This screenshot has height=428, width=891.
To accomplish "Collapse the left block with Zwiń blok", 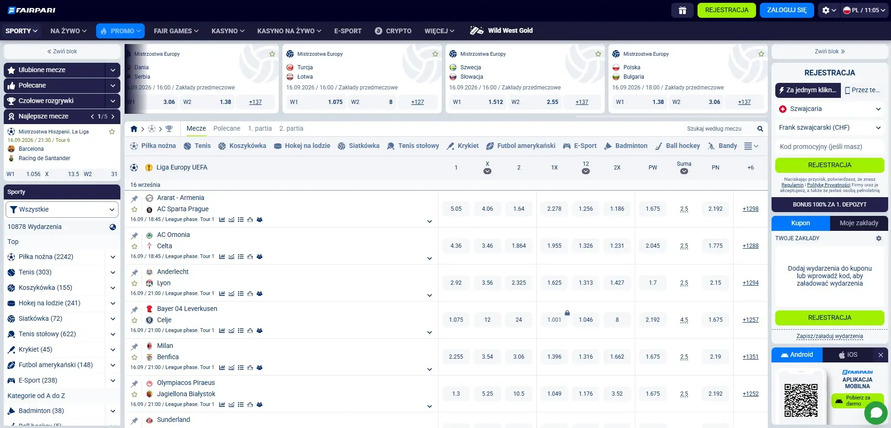I will coord(62,52).
